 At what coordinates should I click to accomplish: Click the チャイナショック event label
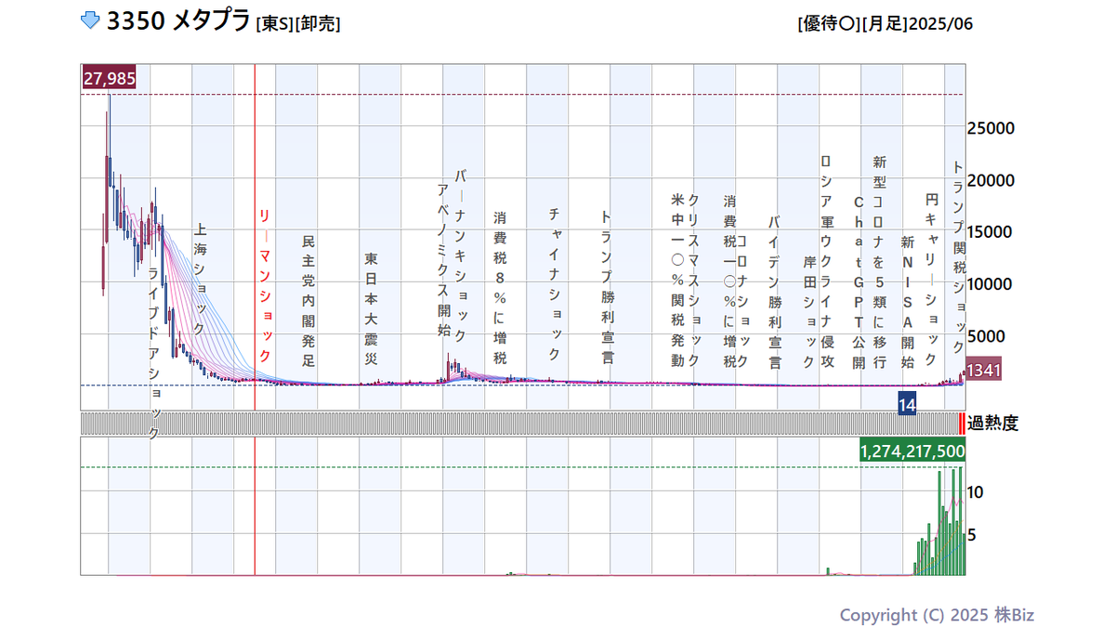coord(555,284)
